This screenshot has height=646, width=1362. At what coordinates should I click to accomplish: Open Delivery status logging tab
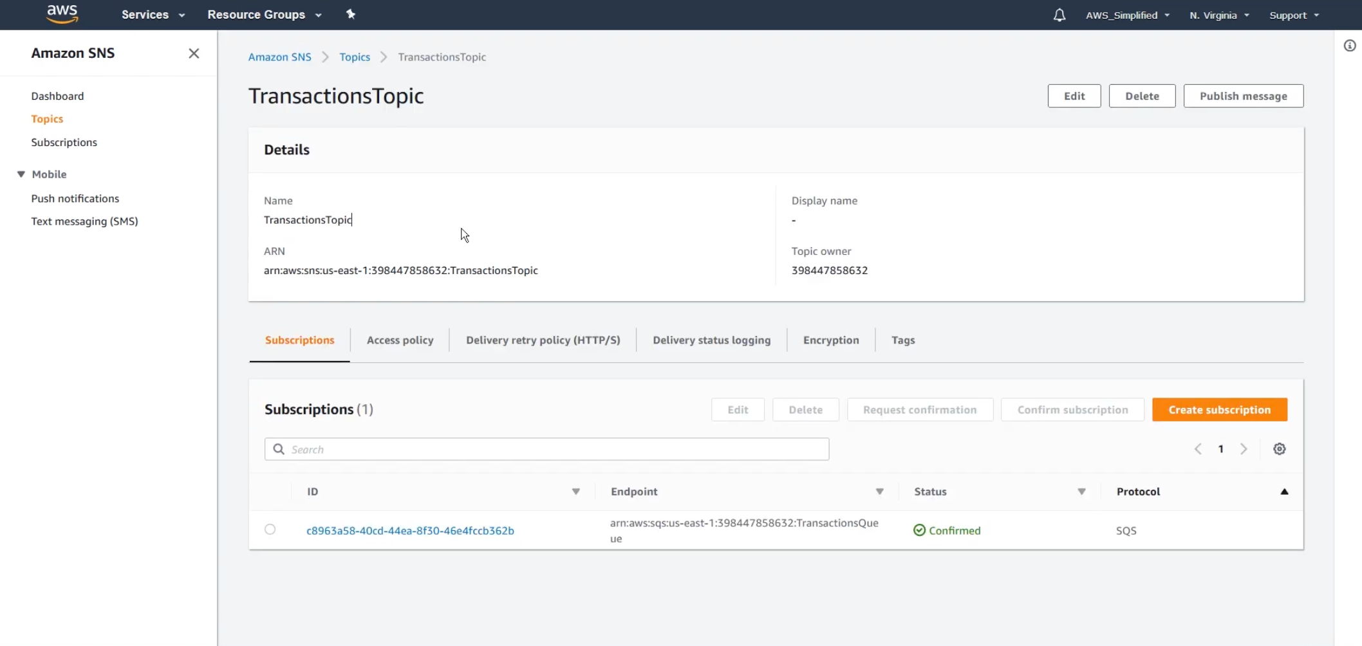(x=712, y=340)
